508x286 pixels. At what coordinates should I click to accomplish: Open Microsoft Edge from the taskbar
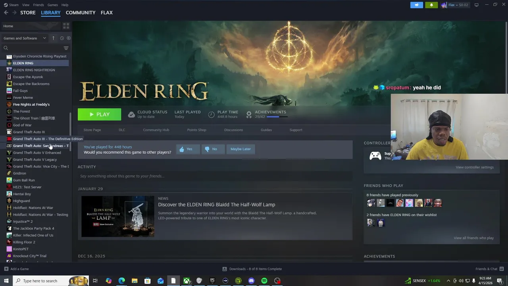coord(121,281)
